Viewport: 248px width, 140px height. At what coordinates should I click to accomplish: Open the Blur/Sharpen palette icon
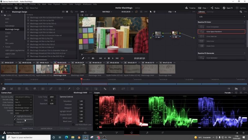tap(105, 89)
